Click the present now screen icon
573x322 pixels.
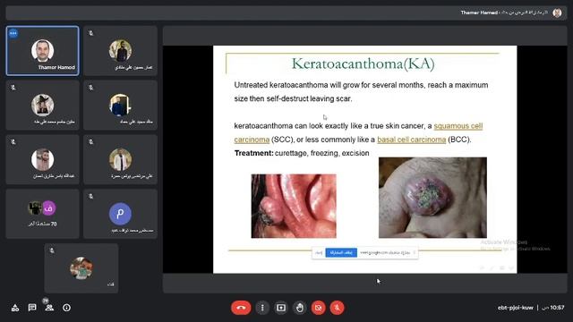281,308
